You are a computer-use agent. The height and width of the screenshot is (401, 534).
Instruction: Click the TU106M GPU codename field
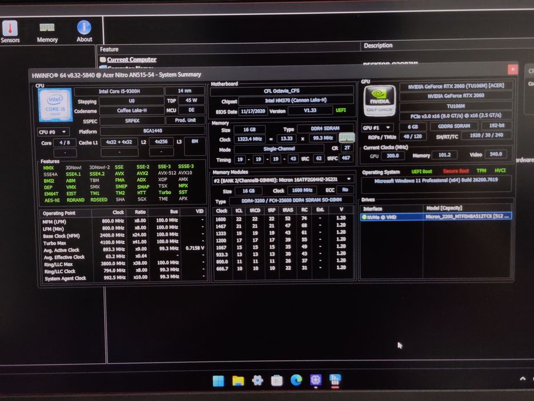coord(456,106)
